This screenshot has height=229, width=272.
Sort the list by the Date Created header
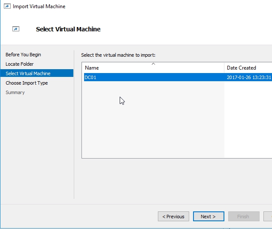point(242,68)
